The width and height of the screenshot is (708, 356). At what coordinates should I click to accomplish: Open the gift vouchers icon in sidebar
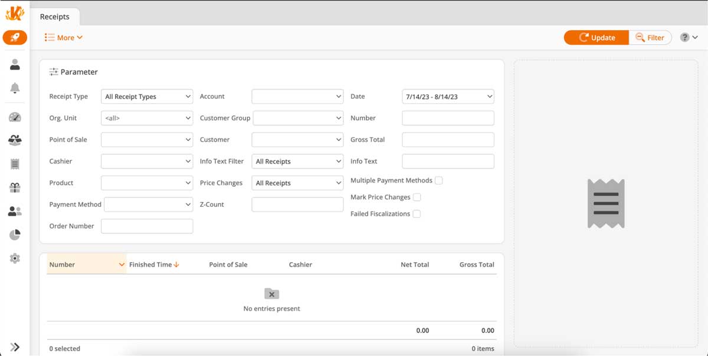tap(15, 187)
